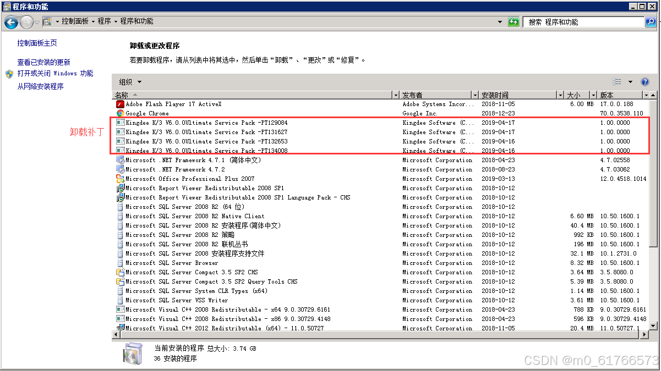Viewport: 661px width, 371px height.
Task: Click the change view icon in the toolbar
Action: point(617,82)
